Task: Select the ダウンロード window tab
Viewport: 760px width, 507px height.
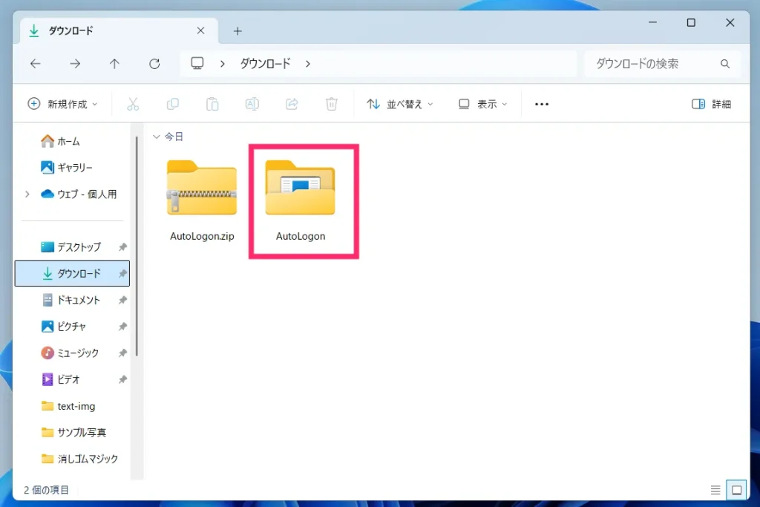Action: 118,31
